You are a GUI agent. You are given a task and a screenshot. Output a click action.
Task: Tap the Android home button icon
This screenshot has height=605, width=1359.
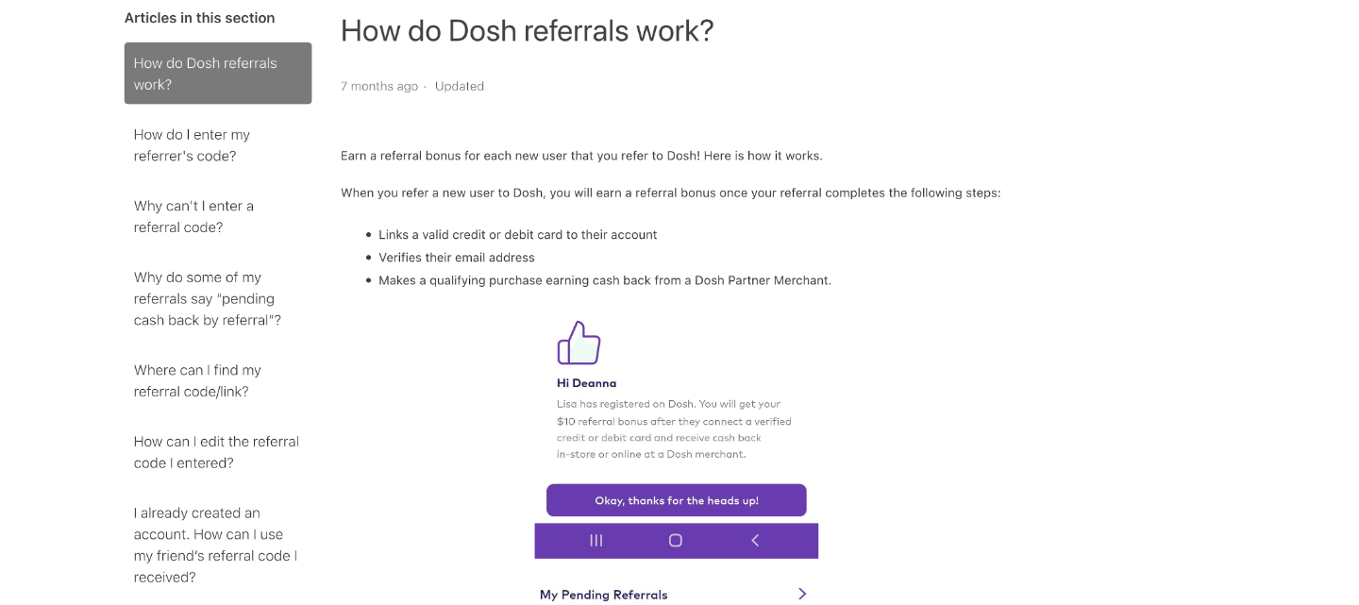click(x=676, y=541)
